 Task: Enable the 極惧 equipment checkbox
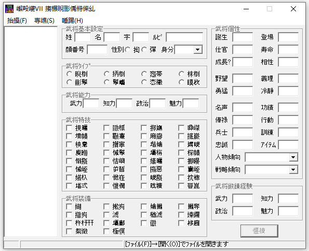tap(106, 231)
